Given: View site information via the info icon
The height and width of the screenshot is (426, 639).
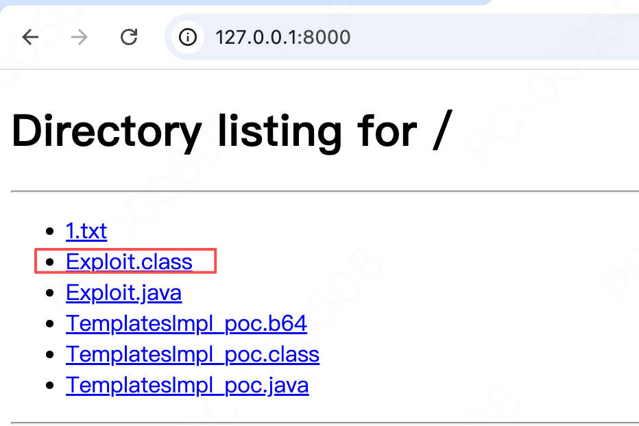Looking at the screenshot, I should click(x=187, y=37).
